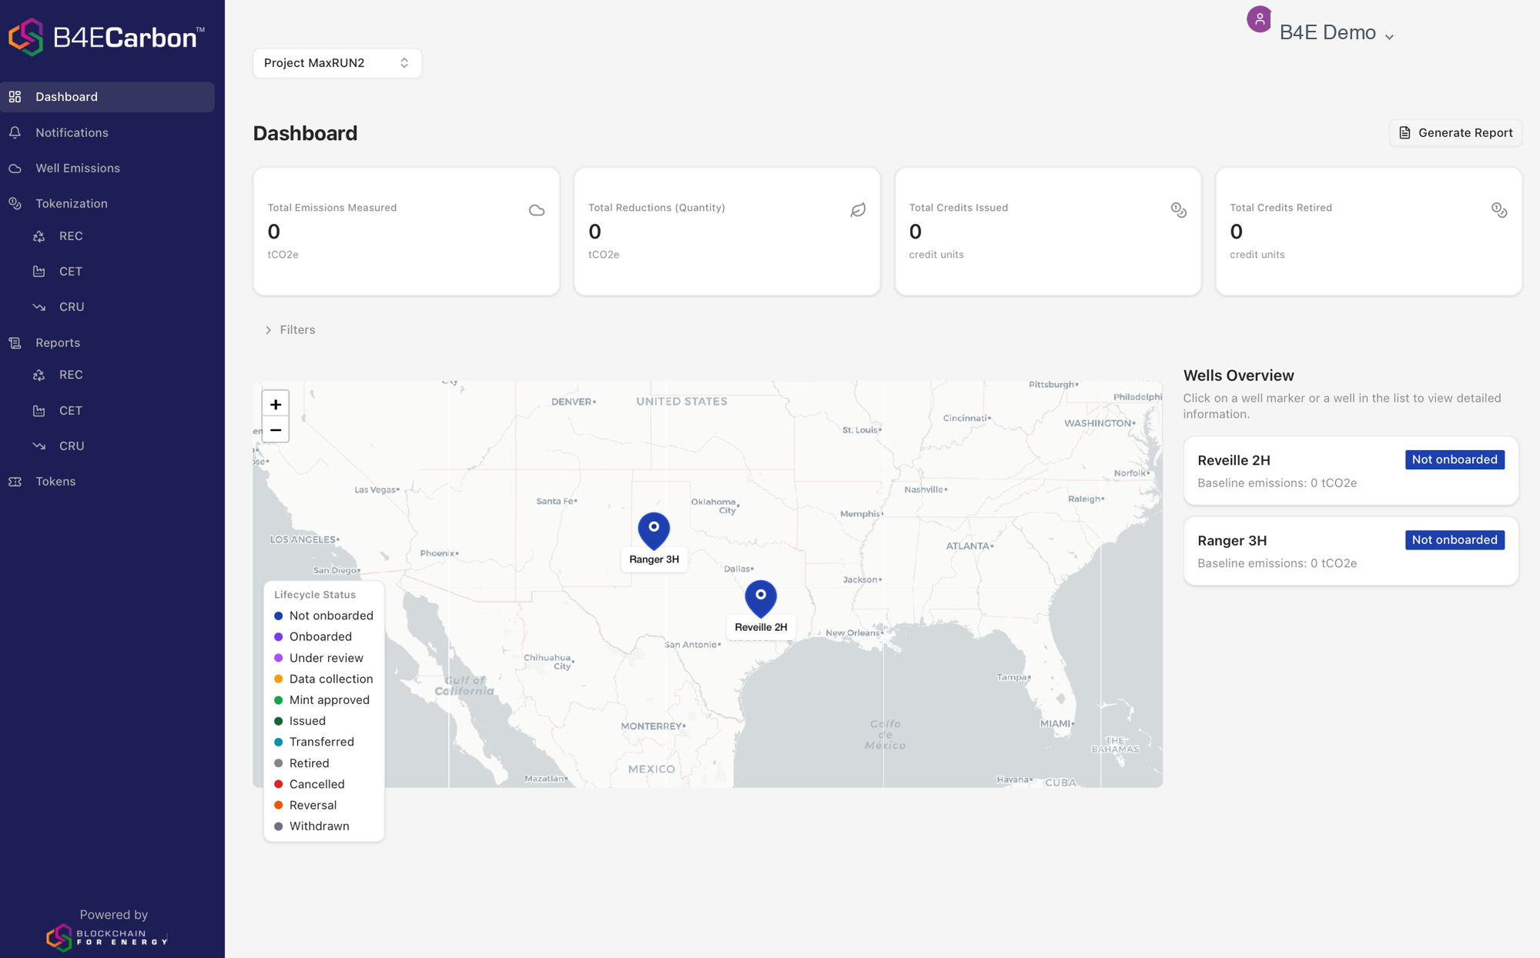Click the Total Emissions Measured card
This screenshot has height=958, width=1540.
coord(406,232)
